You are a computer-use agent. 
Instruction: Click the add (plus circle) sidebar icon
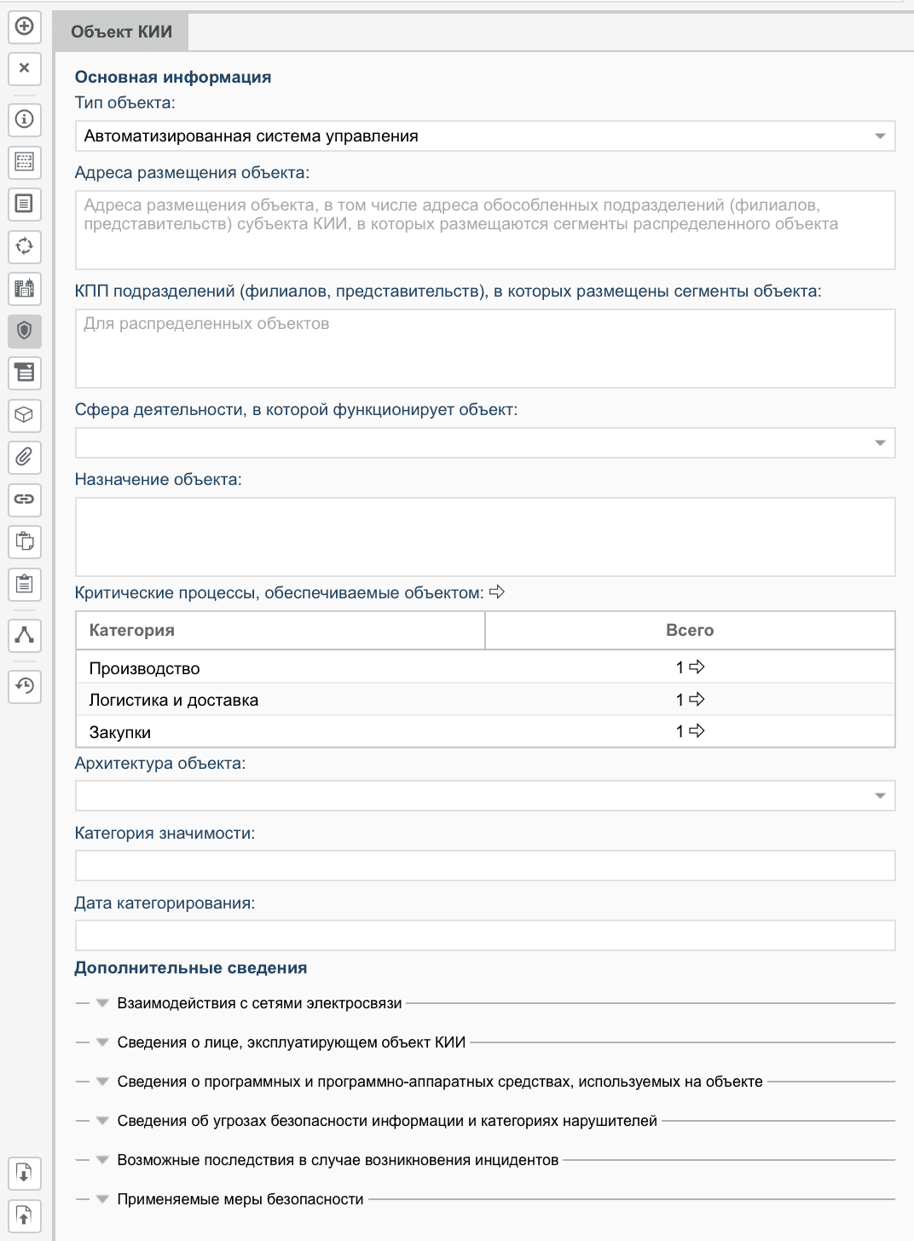tap(25, 26)
